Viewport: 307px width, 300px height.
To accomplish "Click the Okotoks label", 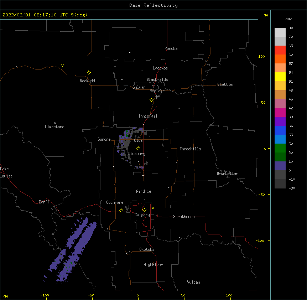I will (x=147, y=249).
